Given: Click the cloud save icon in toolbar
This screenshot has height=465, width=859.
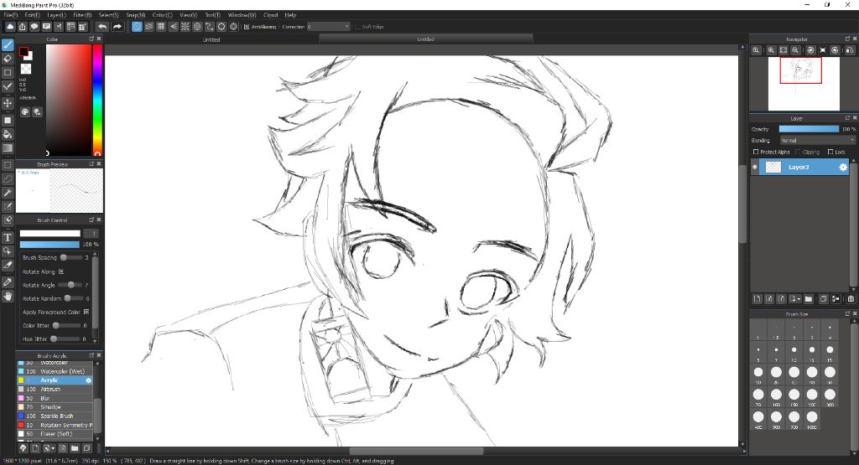Looking at the screenshot, I should pos(10,26).
